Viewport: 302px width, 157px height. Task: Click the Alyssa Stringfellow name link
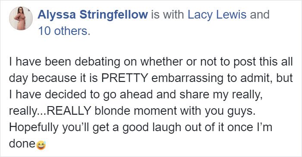93,15
